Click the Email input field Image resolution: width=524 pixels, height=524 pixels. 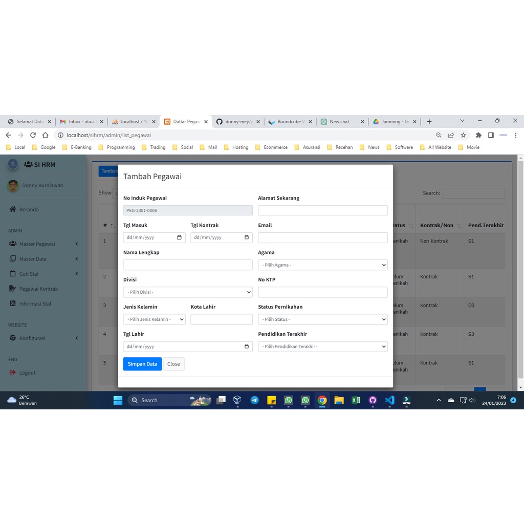point(322,237)
